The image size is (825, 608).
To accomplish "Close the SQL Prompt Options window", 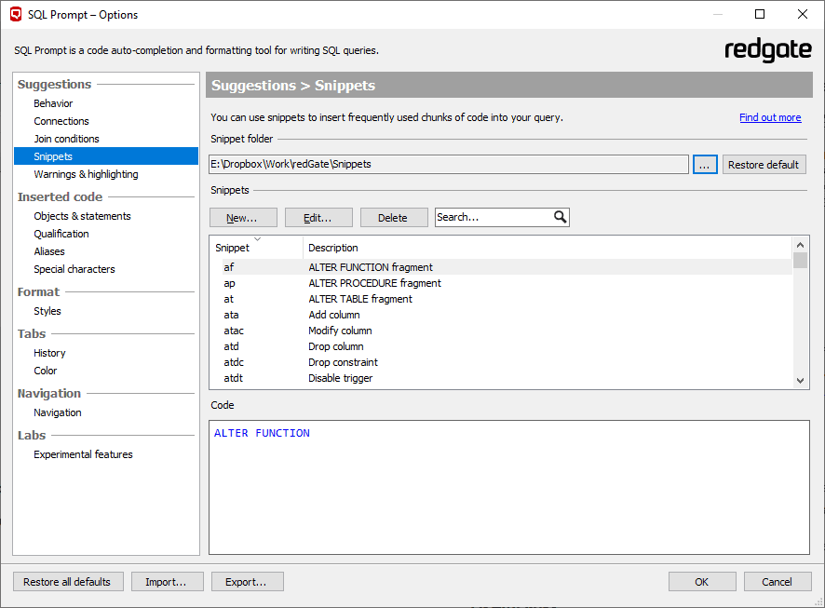I will (x=803, y=14).
